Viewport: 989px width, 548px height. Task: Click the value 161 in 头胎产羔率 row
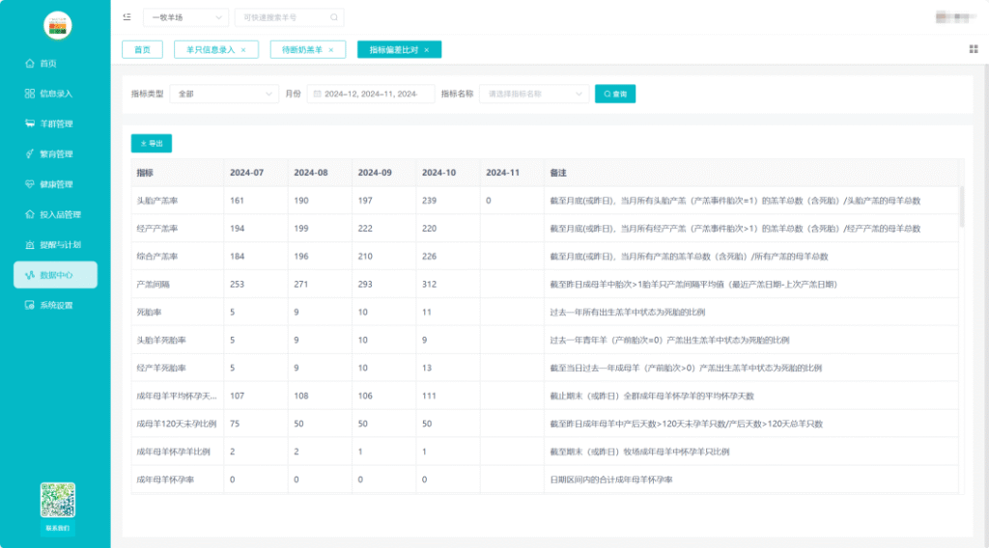point(238,201)
